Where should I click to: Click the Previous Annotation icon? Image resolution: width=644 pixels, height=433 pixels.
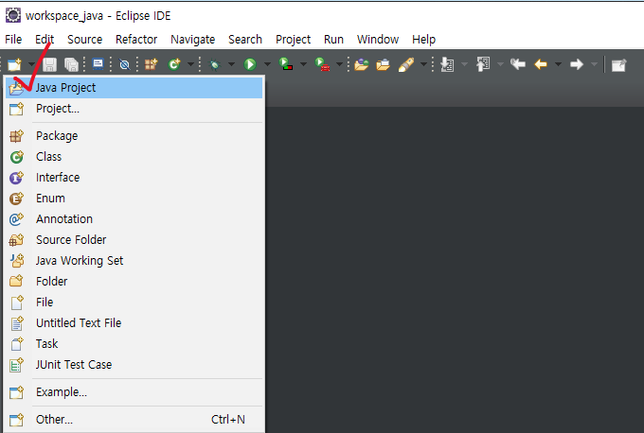[483, 64]
